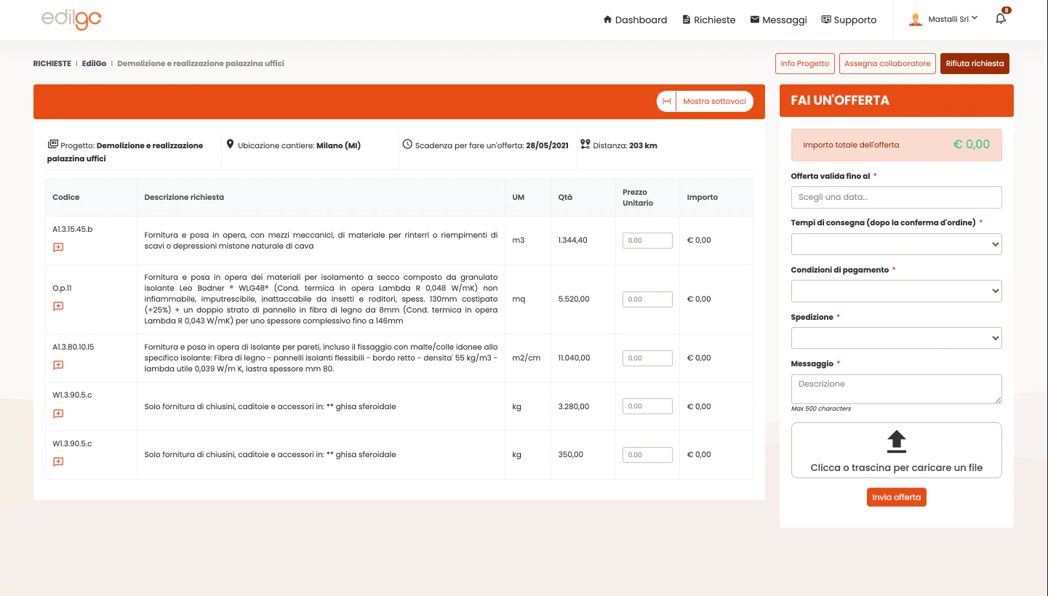Open the notifications bell
Image resolution: width=1048 pixels, height=596 pixels.
click(x=1001, y=19)
